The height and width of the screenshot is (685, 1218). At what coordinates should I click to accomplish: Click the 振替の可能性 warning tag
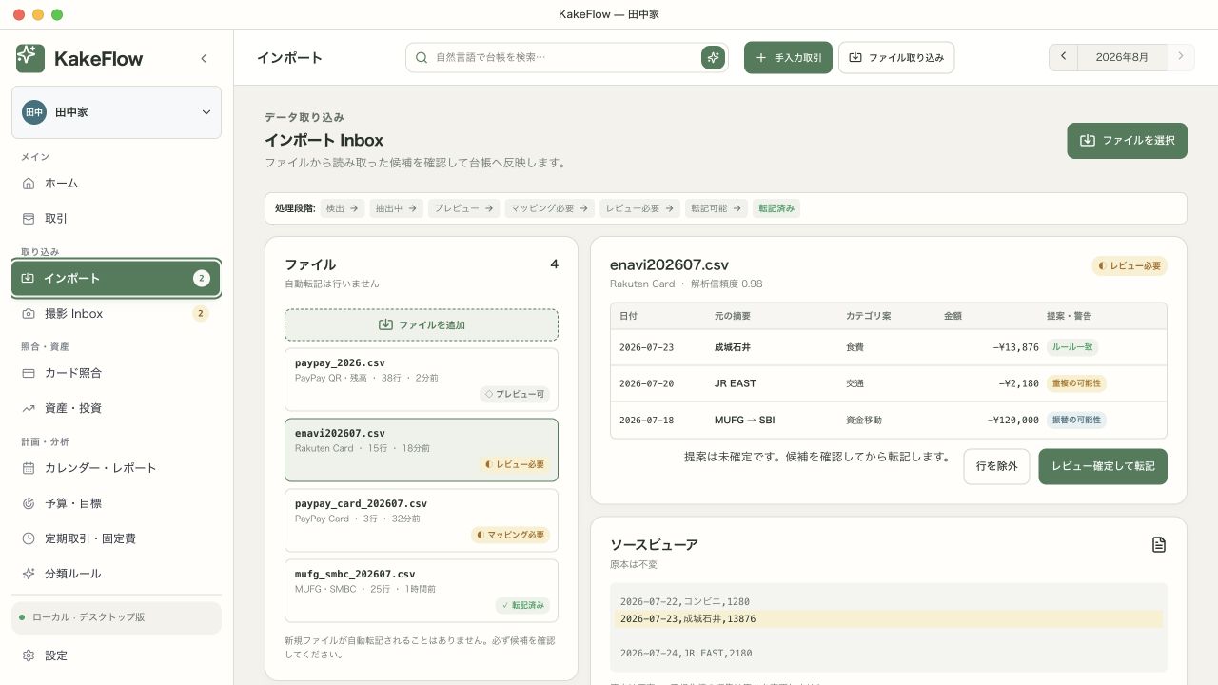[x=1076, y=420]
